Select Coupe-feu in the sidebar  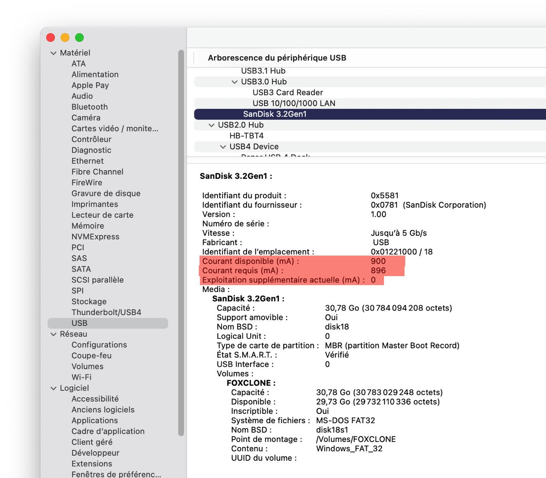92,355
